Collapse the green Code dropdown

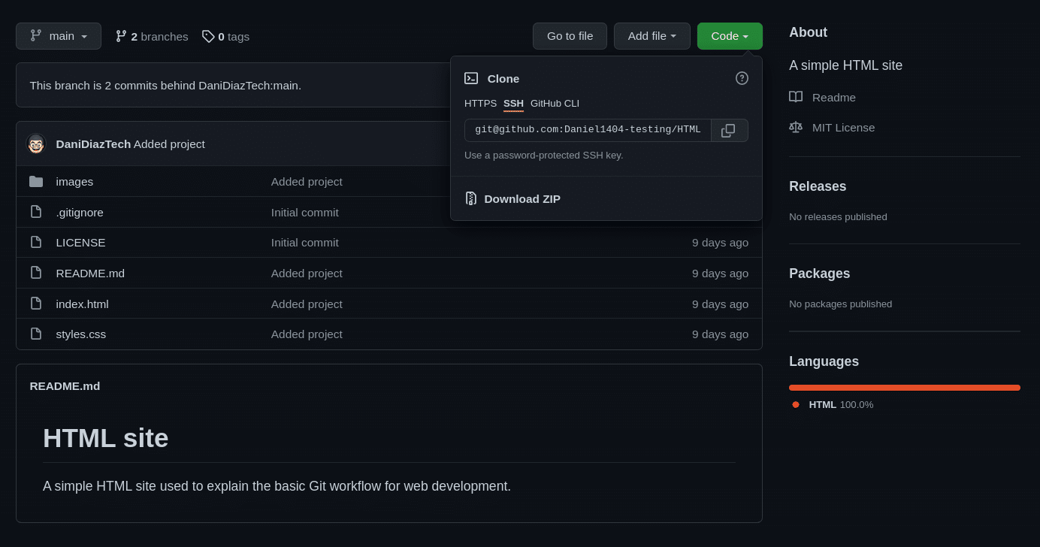point(729,36)
